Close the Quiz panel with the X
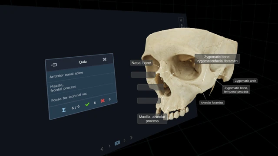The height and width of the screenshot is (156, 278). (105, 59)
